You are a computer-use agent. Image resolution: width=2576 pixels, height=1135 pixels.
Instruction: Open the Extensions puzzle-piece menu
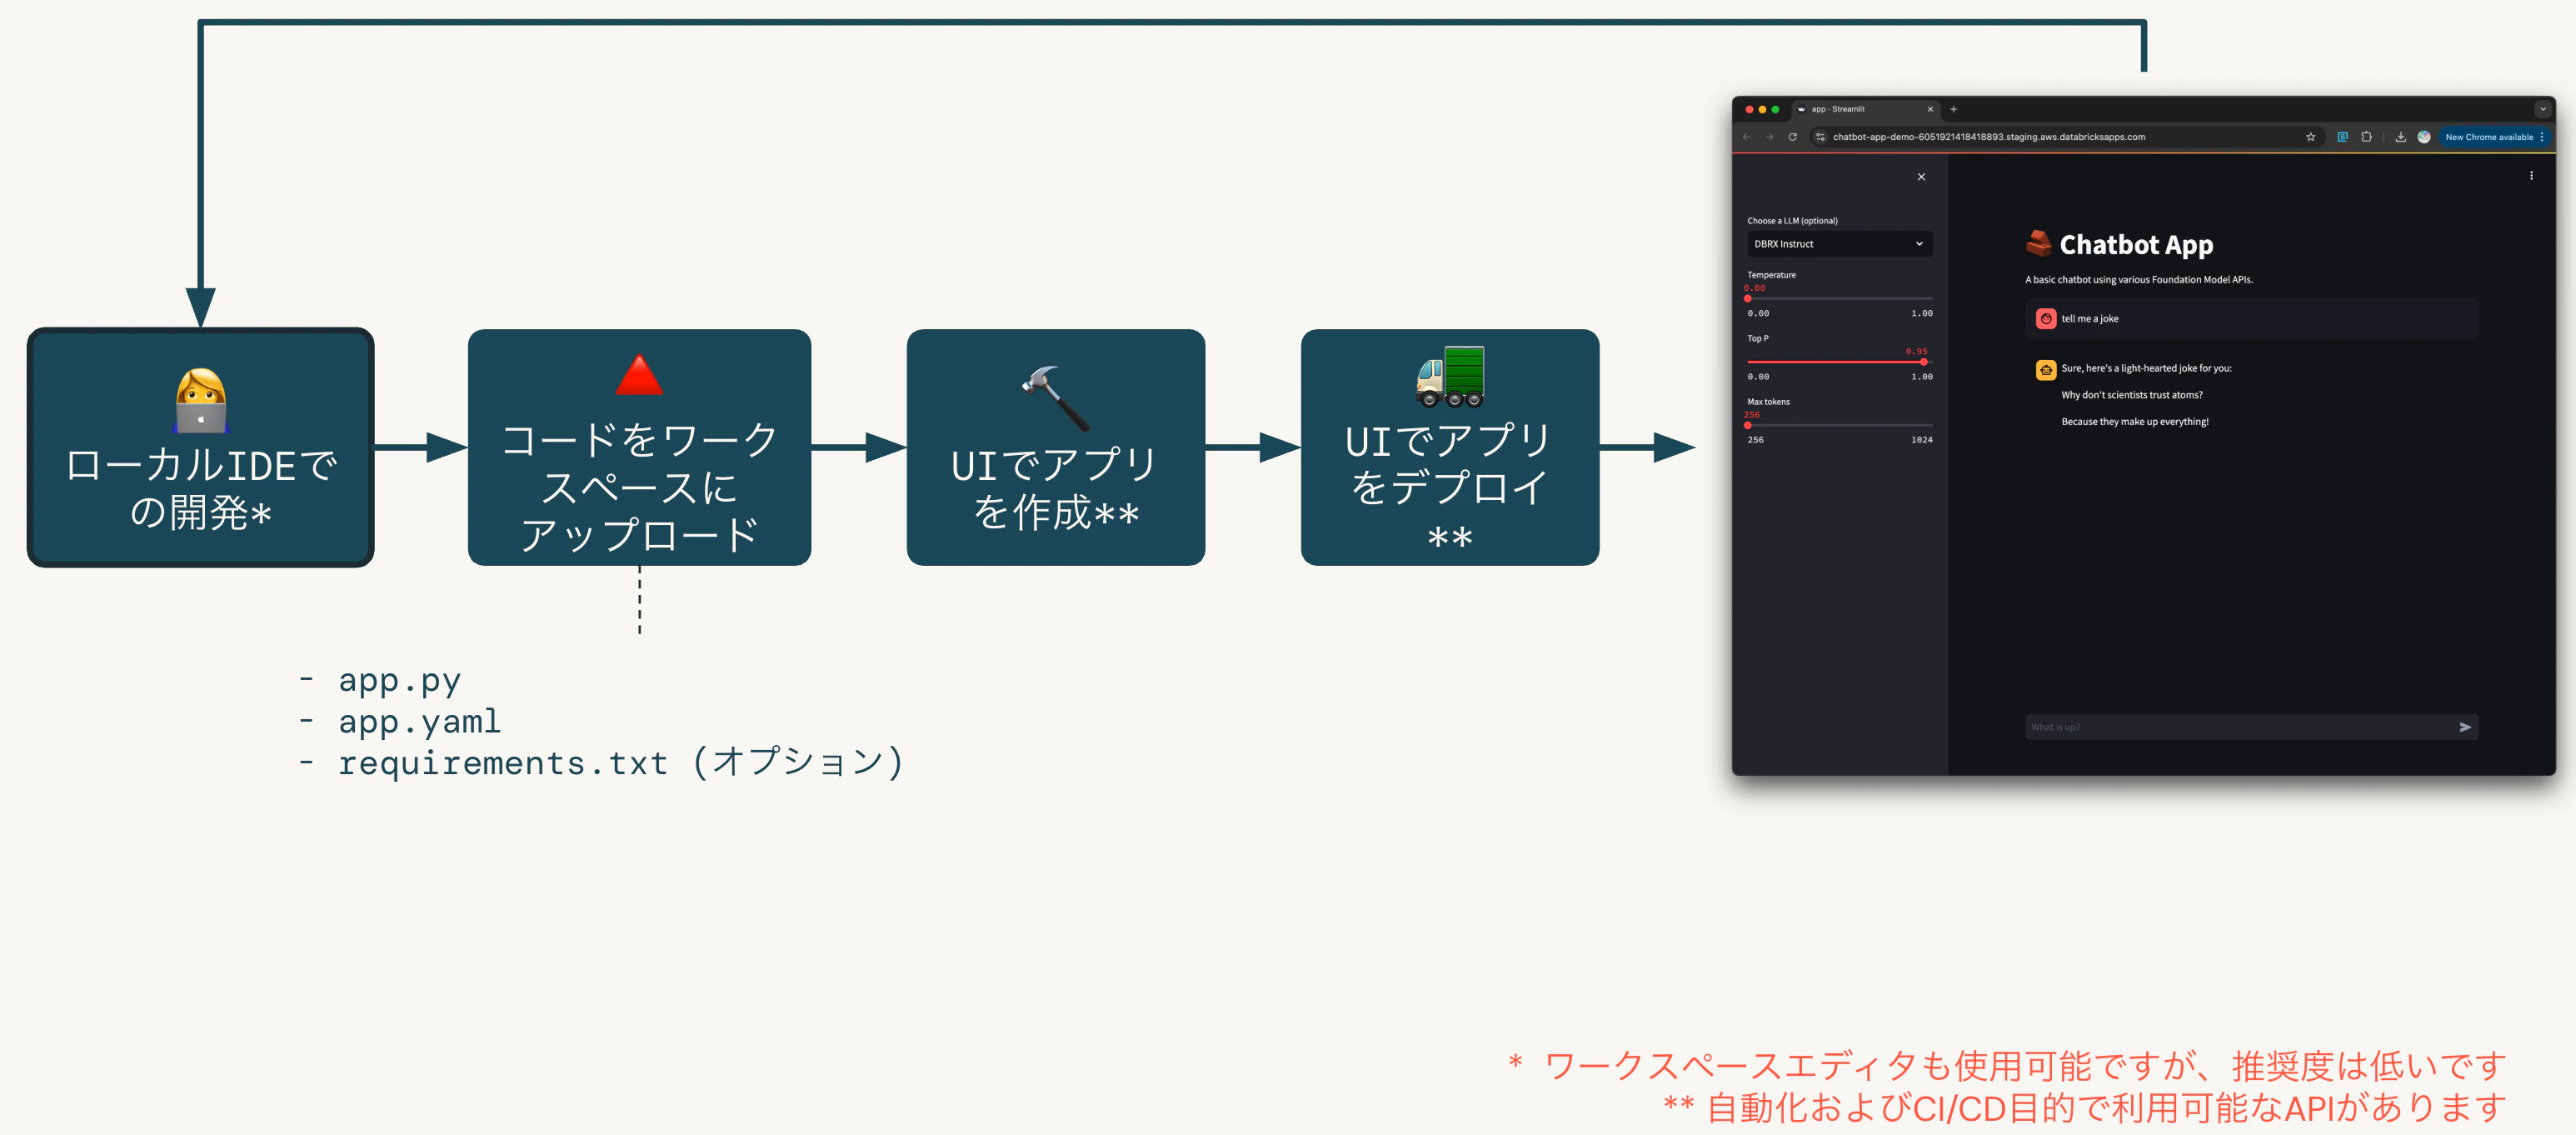(x=2366, y=137)
